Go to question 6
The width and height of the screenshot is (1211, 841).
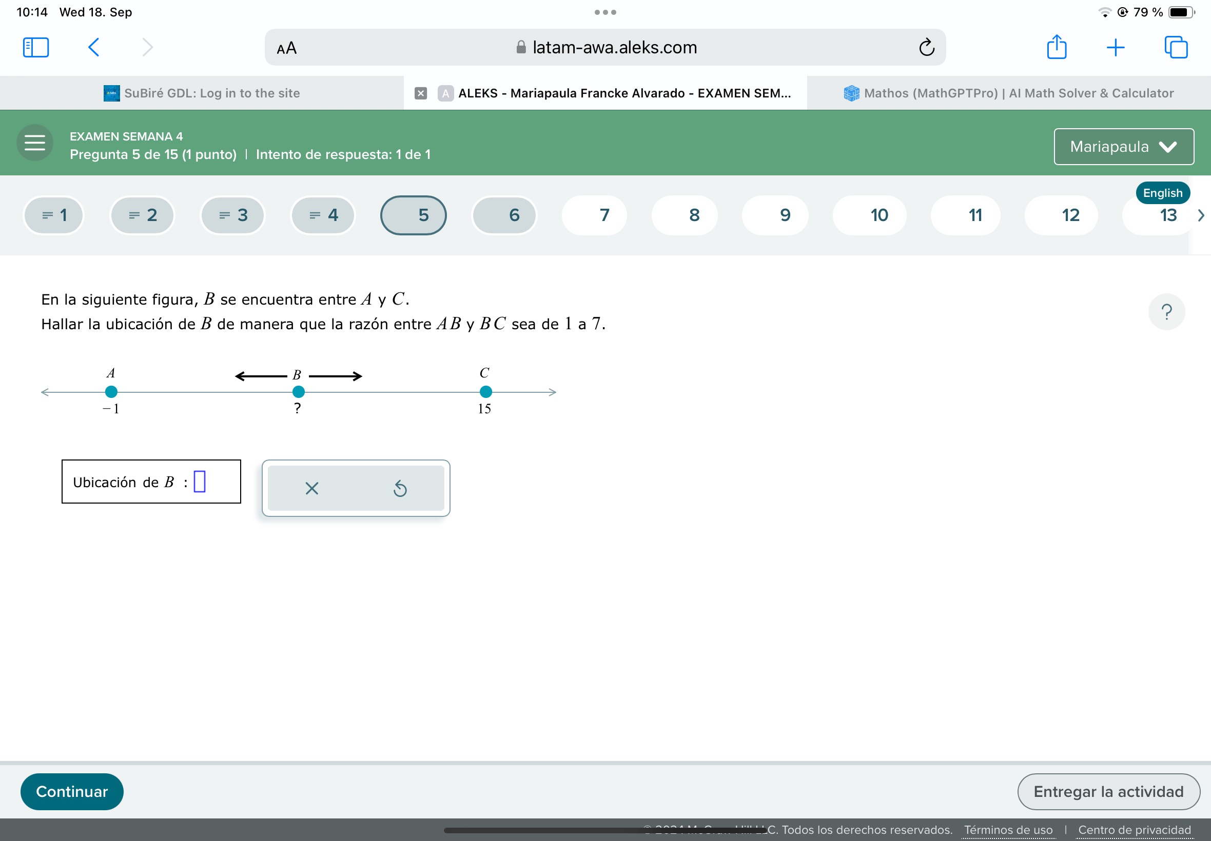(504, 215)
